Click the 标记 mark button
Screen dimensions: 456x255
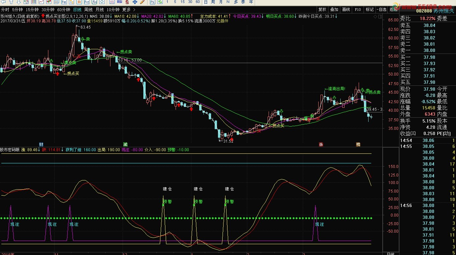click(370, 10)
